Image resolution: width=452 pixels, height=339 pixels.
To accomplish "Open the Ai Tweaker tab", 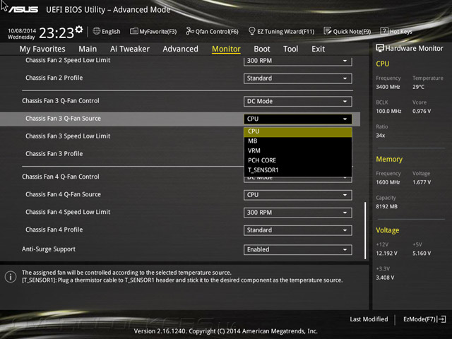I will click(130, 49).
